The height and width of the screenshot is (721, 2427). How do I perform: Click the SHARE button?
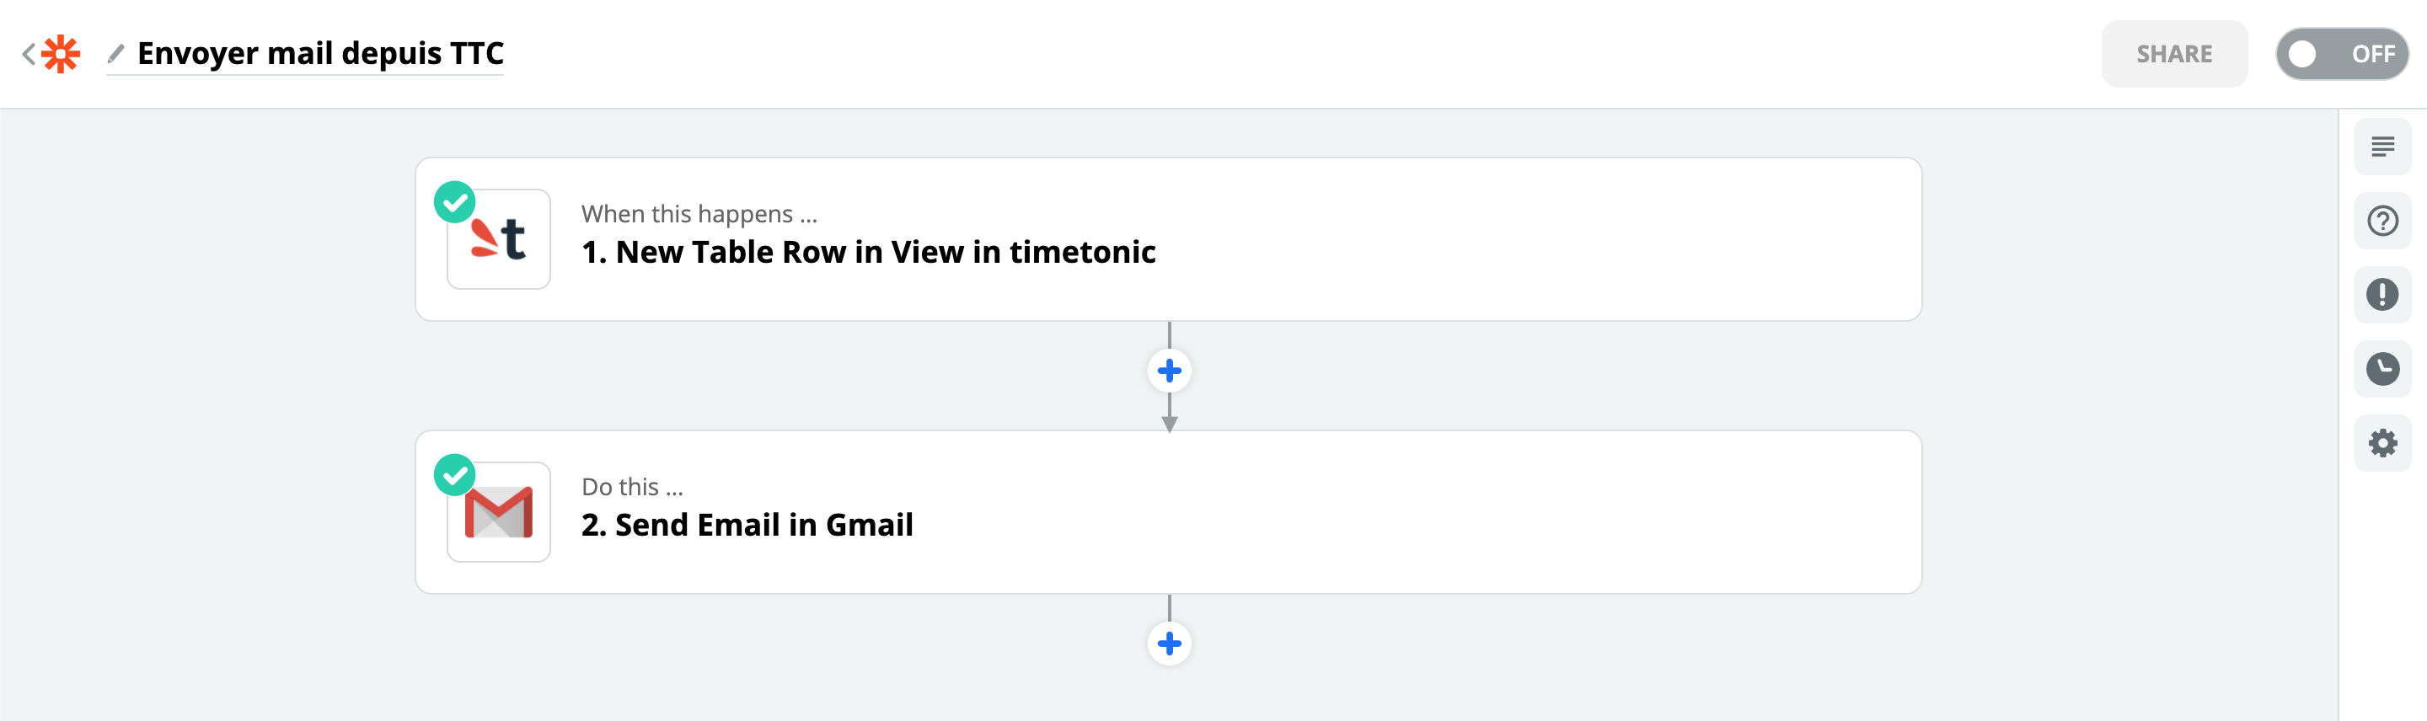[2173, 54]
